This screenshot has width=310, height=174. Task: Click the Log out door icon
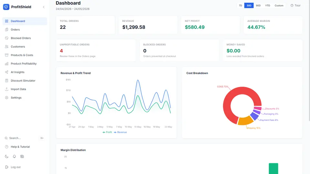coord(6,167)
